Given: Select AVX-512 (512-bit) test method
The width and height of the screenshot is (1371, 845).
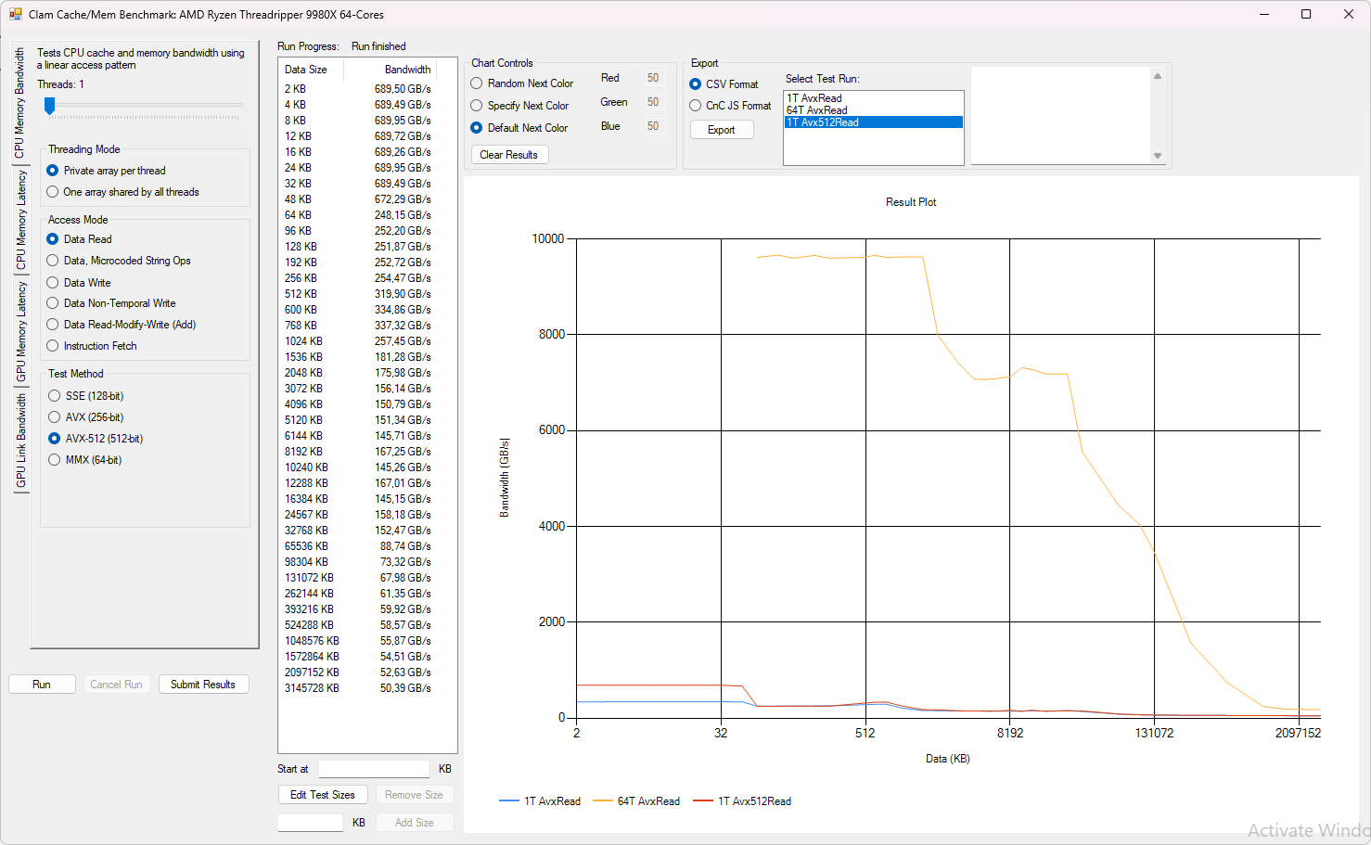Looking at the screenshot, I should pos(96,439).
